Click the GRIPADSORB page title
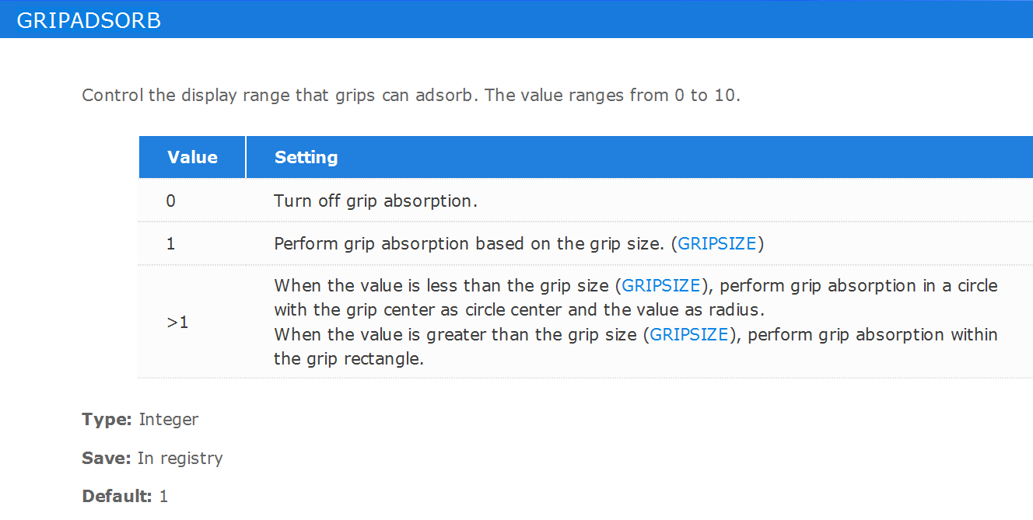This screenshot has height=520, width=1033. tap(89, 21)
